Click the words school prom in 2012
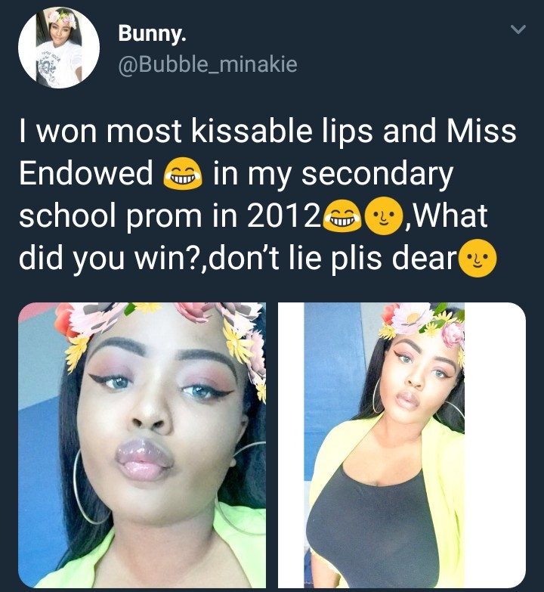 click(x=169, y=215)
